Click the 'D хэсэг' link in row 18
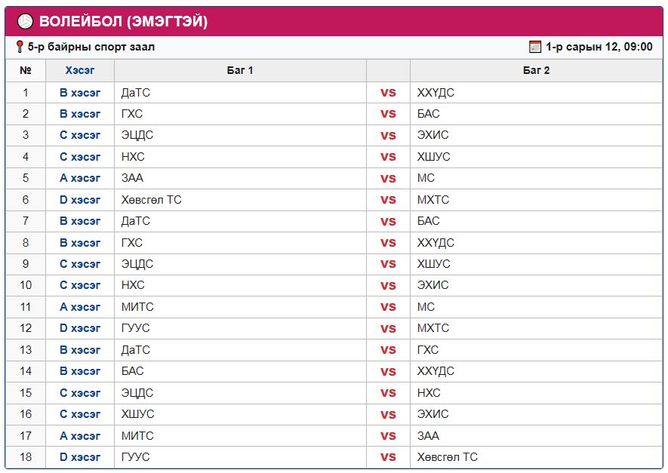668x473 pixels. click(x=80, y=457)
